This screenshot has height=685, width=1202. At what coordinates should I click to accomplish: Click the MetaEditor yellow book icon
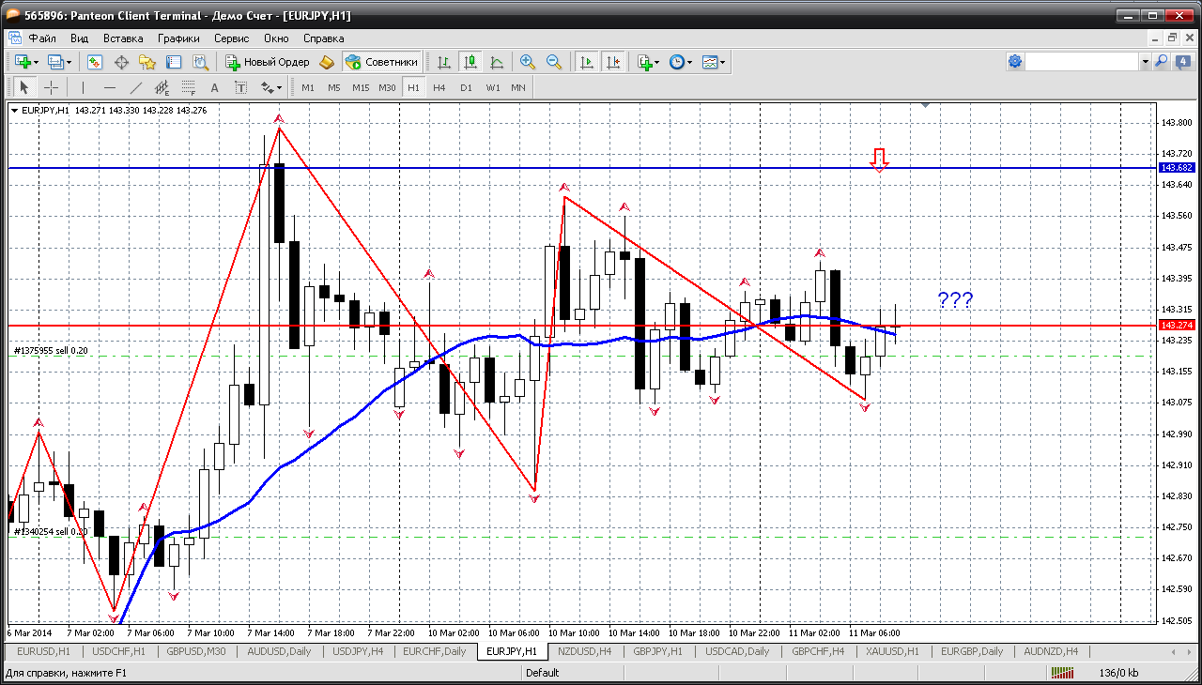click(327, 62)
